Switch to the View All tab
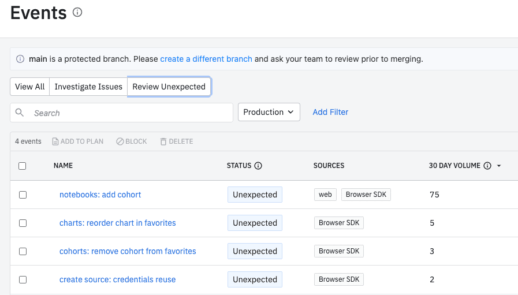Screen dimensions: 518x295 pyautogui.click(x=29, y=87)
